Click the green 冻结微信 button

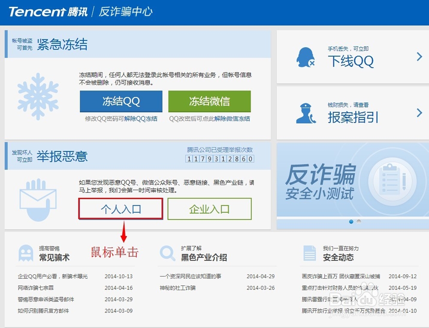tap(209, 101)
